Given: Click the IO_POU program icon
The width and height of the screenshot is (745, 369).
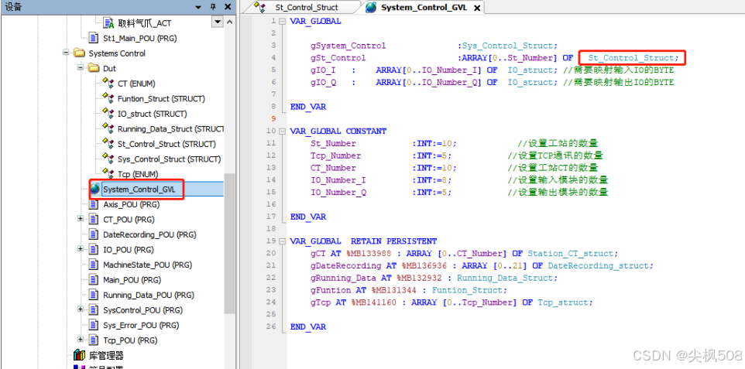Looking at the screenshot, I should point(94,249).
